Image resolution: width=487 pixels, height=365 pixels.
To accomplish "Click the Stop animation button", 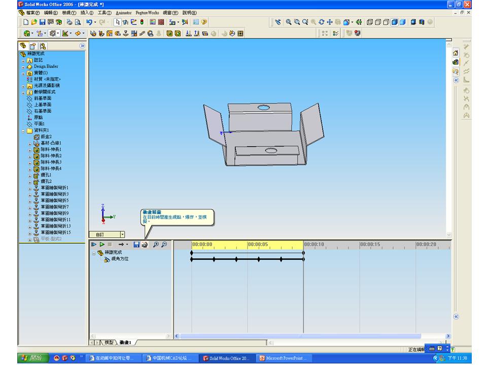I will [x=110, y=244].
